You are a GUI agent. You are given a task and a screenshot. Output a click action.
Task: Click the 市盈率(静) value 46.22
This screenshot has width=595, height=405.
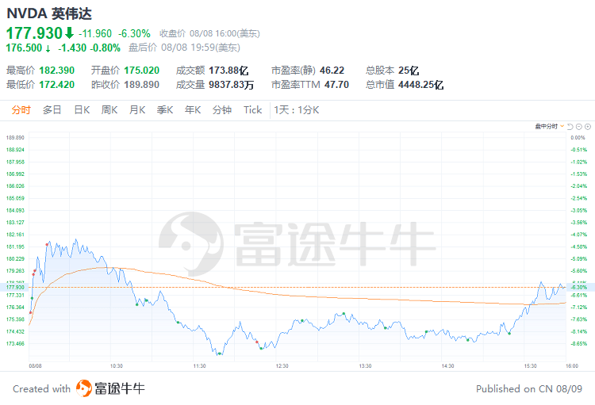pos(332,71)
